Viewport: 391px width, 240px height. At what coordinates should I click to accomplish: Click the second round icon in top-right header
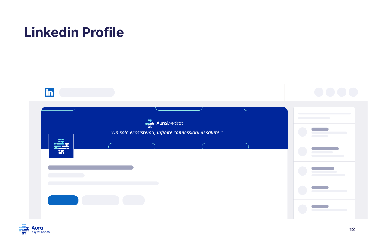[330, 92]
